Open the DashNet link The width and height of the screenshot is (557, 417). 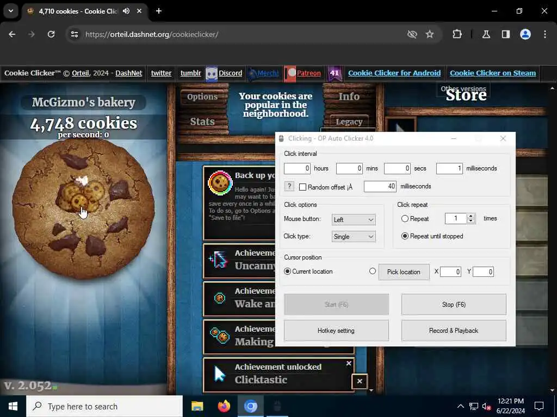click(128, 73)
